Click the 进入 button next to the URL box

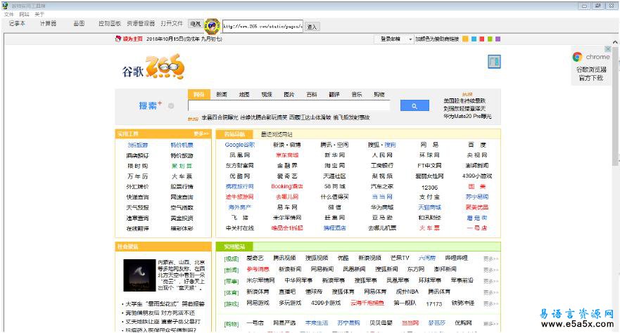click(x=312, y=27)
